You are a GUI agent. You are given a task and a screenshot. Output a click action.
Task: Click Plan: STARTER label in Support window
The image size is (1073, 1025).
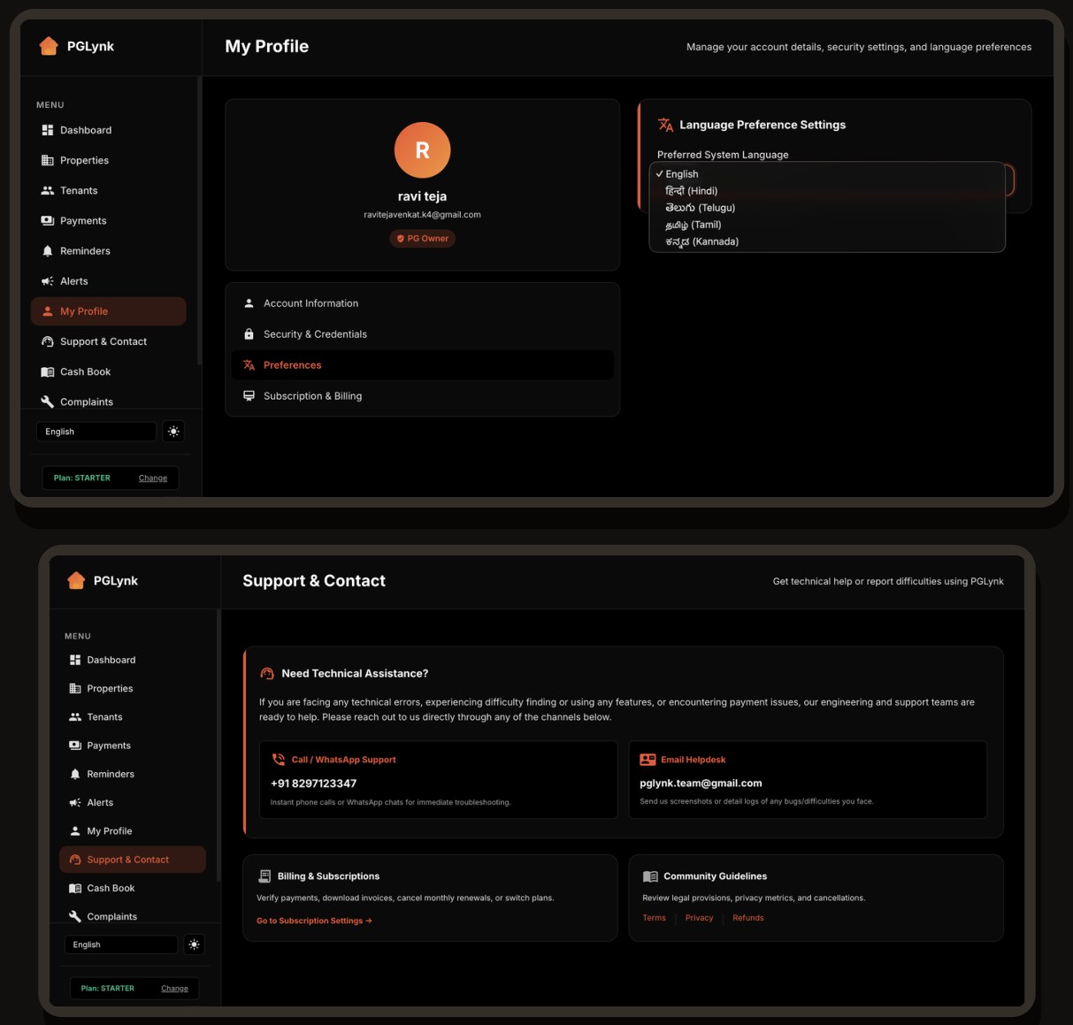[107, 988]
